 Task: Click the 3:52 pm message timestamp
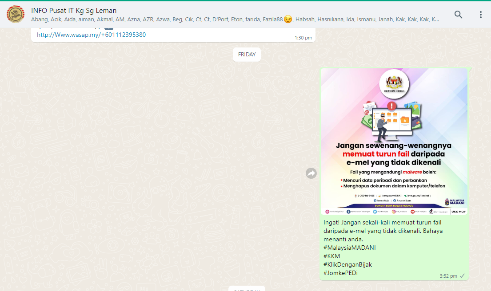[448, 276]
